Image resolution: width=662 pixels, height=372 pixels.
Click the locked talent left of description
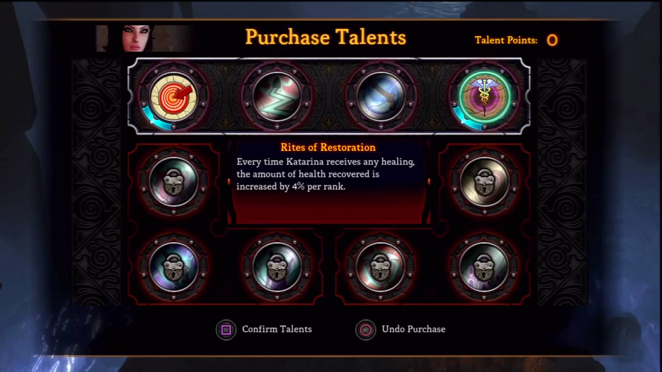pos(173,182)
